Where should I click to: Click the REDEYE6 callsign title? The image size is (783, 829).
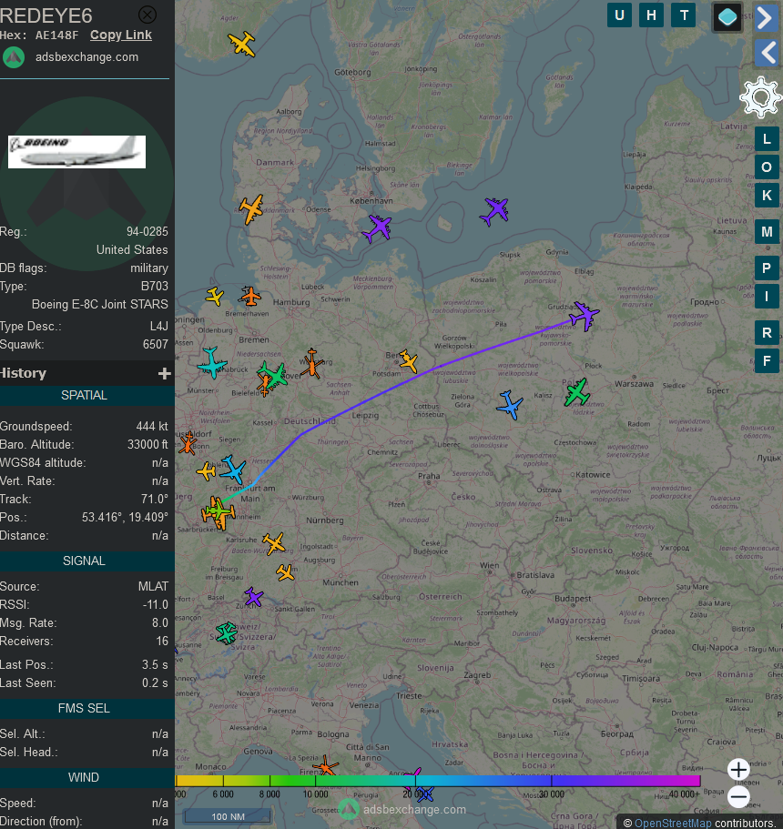(x=46, y=15)
